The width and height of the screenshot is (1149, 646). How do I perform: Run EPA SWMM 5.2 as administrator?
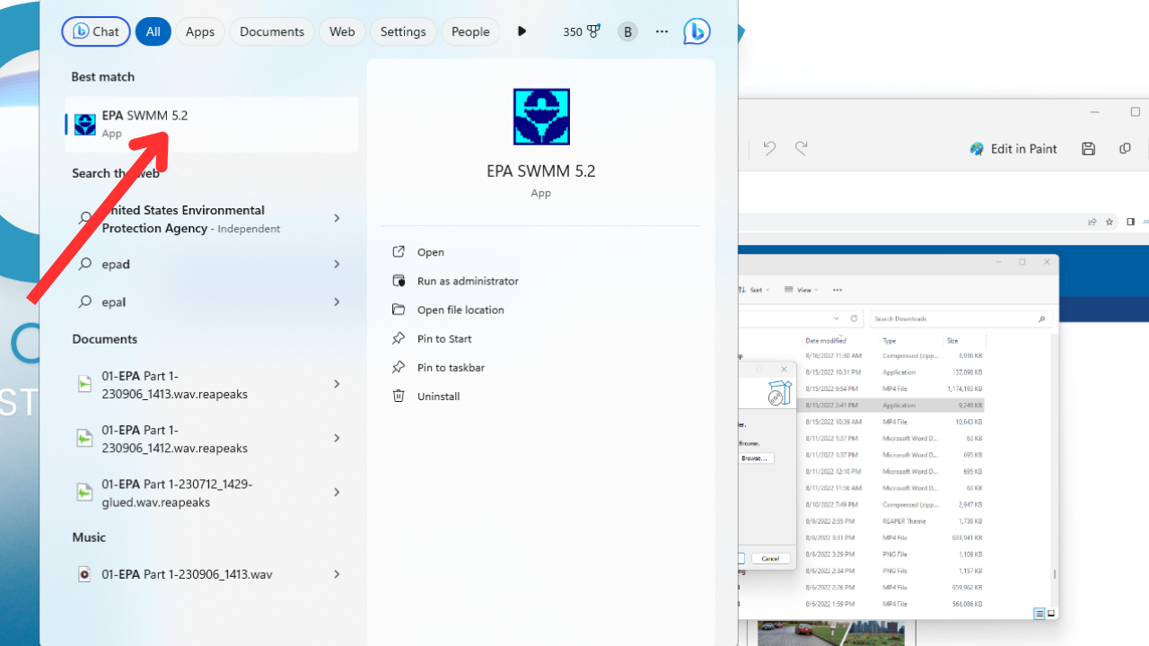(x=468, y=281)
